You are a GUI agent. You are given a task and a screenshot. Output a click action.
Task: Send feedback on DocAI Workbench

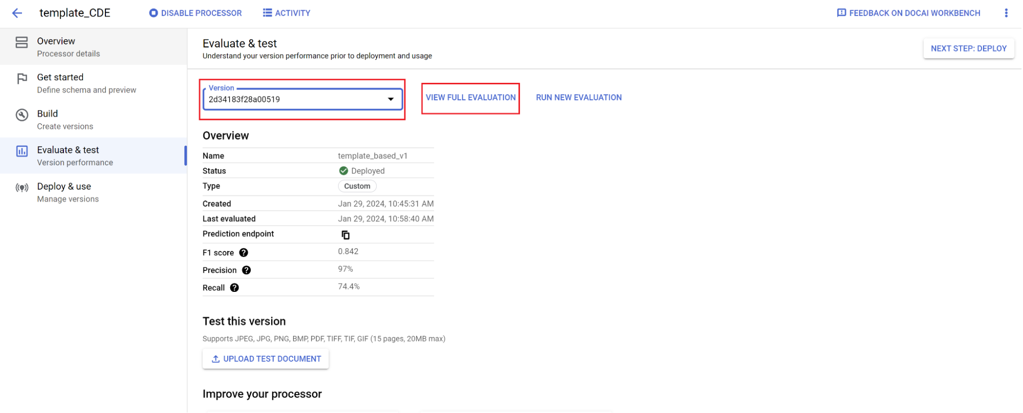click(908, 13)
